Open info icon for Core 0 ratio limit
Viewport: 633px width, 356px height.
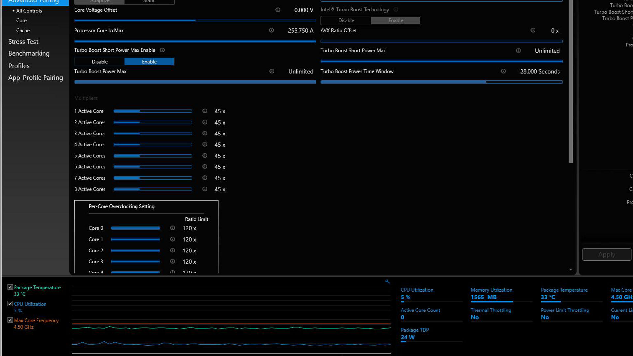172,228
